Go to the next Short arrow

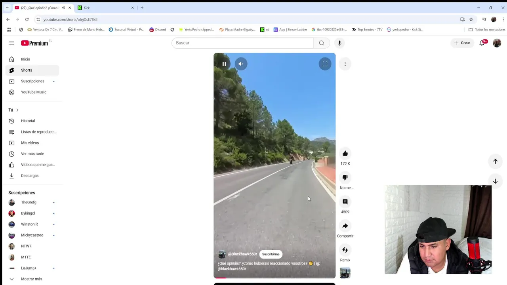tap(495, 181)
